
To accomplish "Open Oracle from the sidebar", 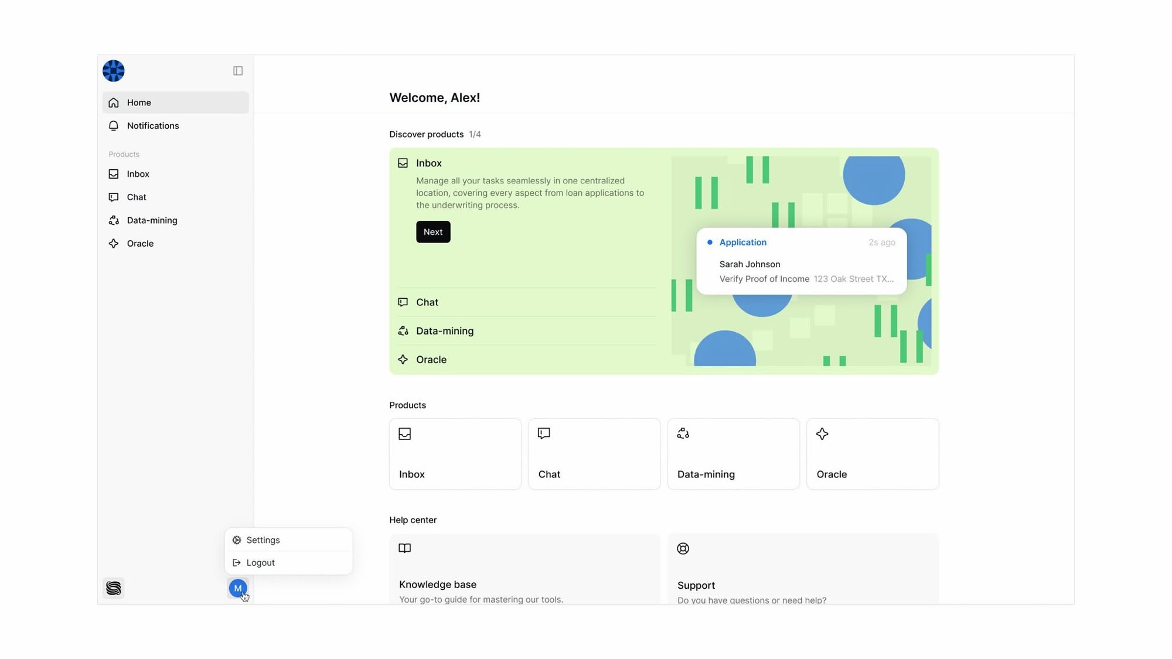I will (x=140, y=244).
